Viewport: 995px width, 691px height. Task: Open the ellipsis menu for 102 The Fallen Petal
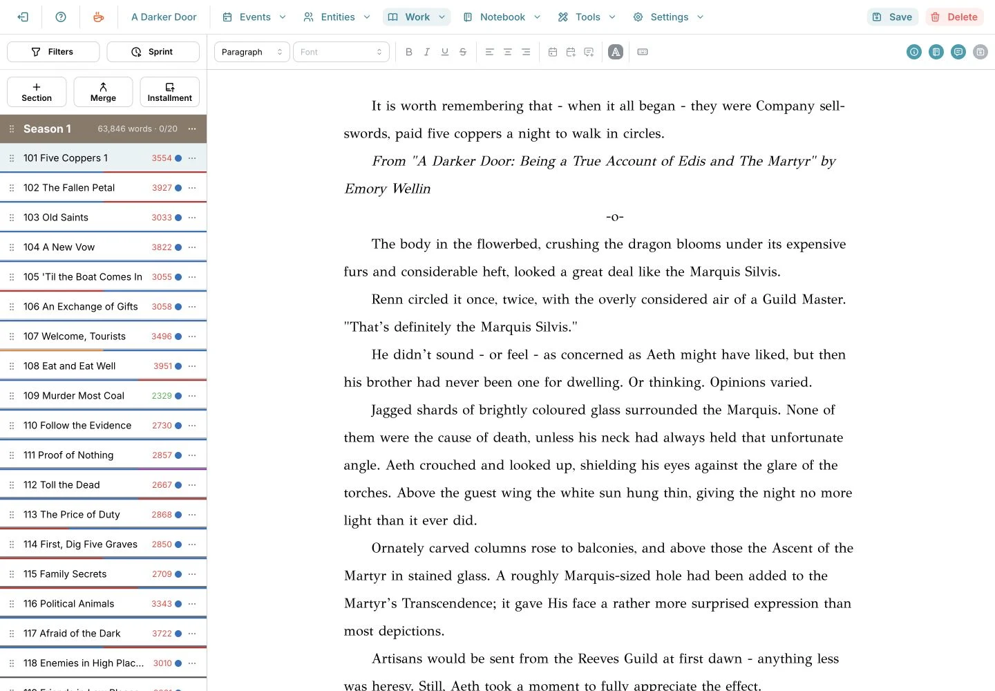tap(192, 188)
